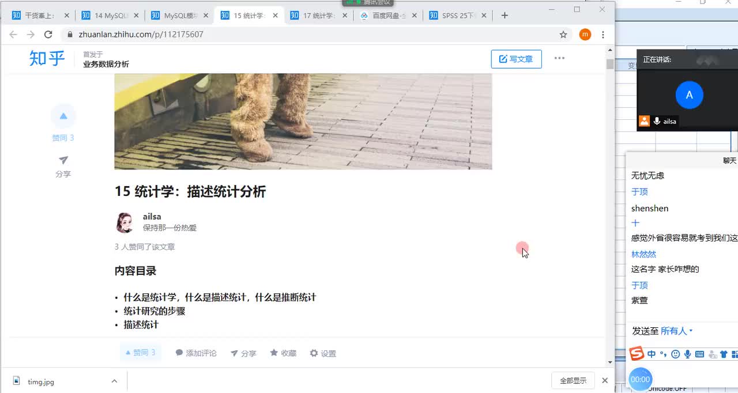Go back to the previous page
Screen dimensions: 738x393
click(x=13, y=35)
